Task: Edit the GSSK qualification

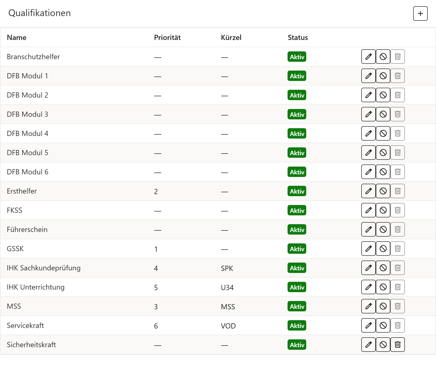Action: [x=368, y=249]
